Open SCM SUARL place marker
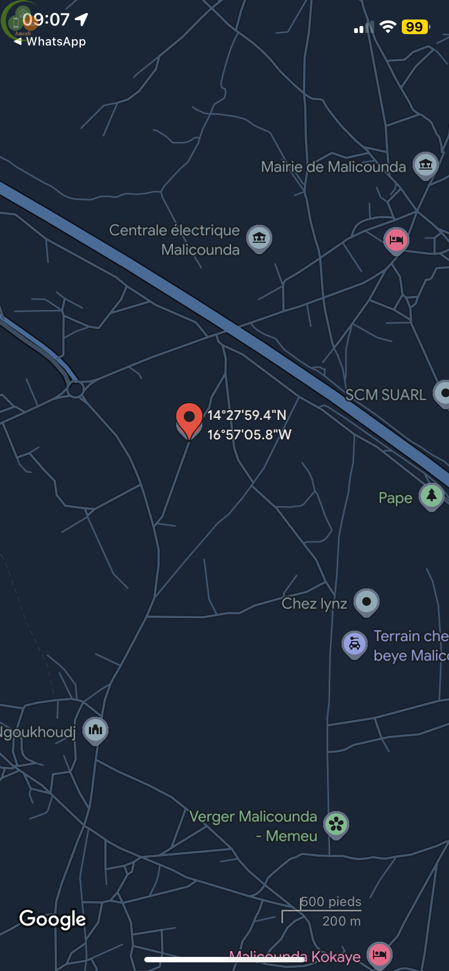The height and width of the screenshot is (971, 449). click(x=442, y=393)
